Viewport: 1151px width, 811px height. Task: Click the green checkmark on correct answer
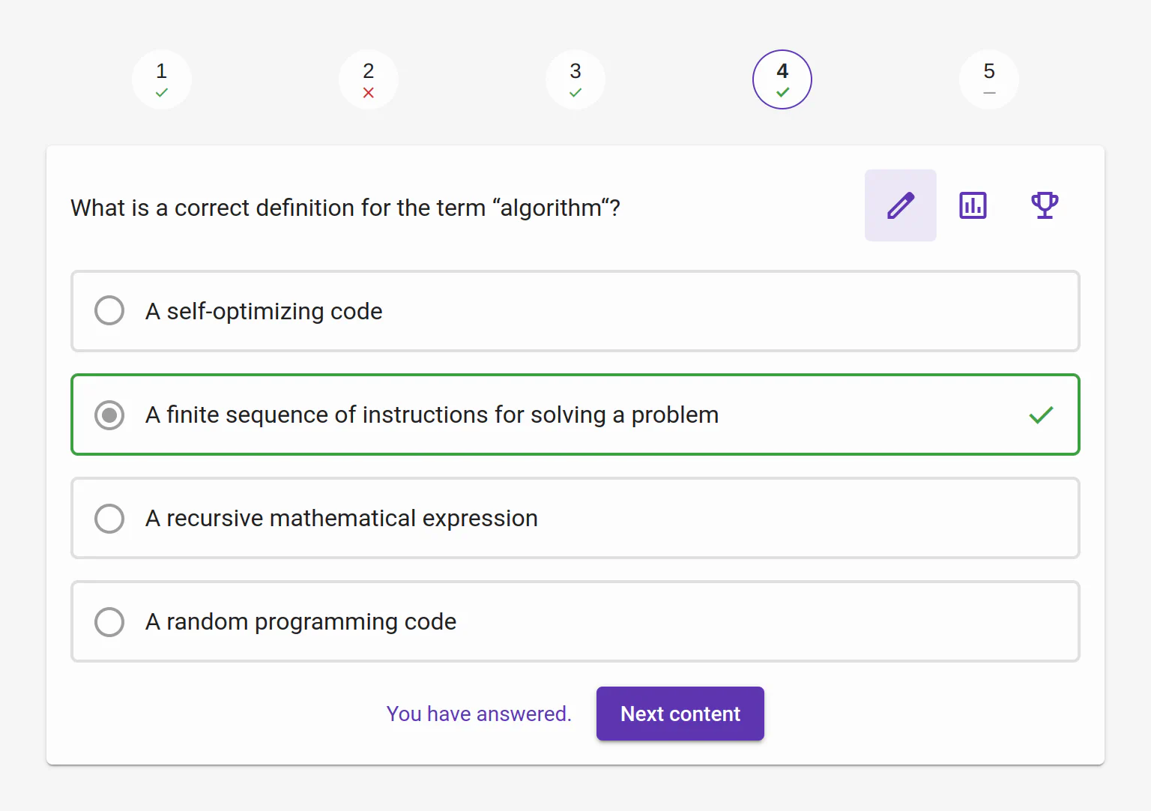click(x=1041, y=414)
